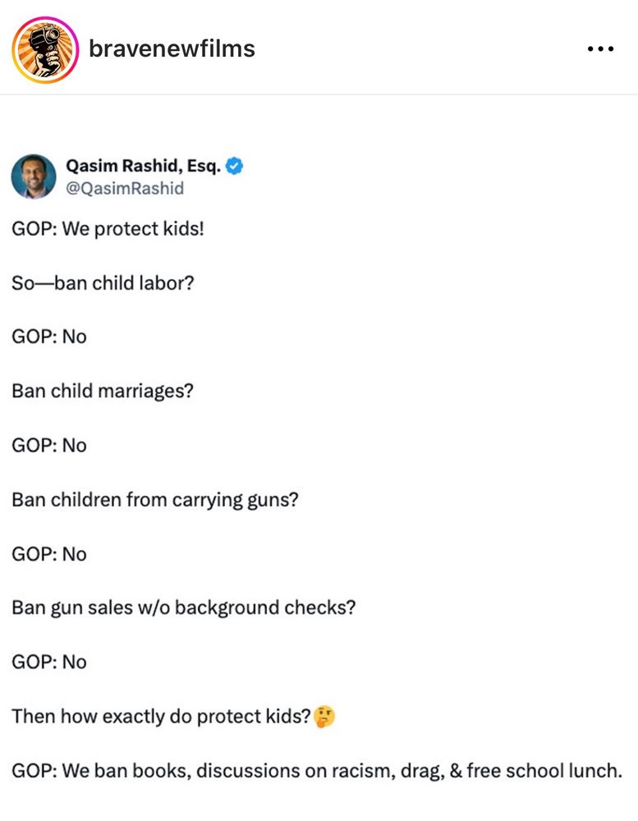Click the thinking face emoji
This screenshot has height=821, width=638.
(324, 716)
